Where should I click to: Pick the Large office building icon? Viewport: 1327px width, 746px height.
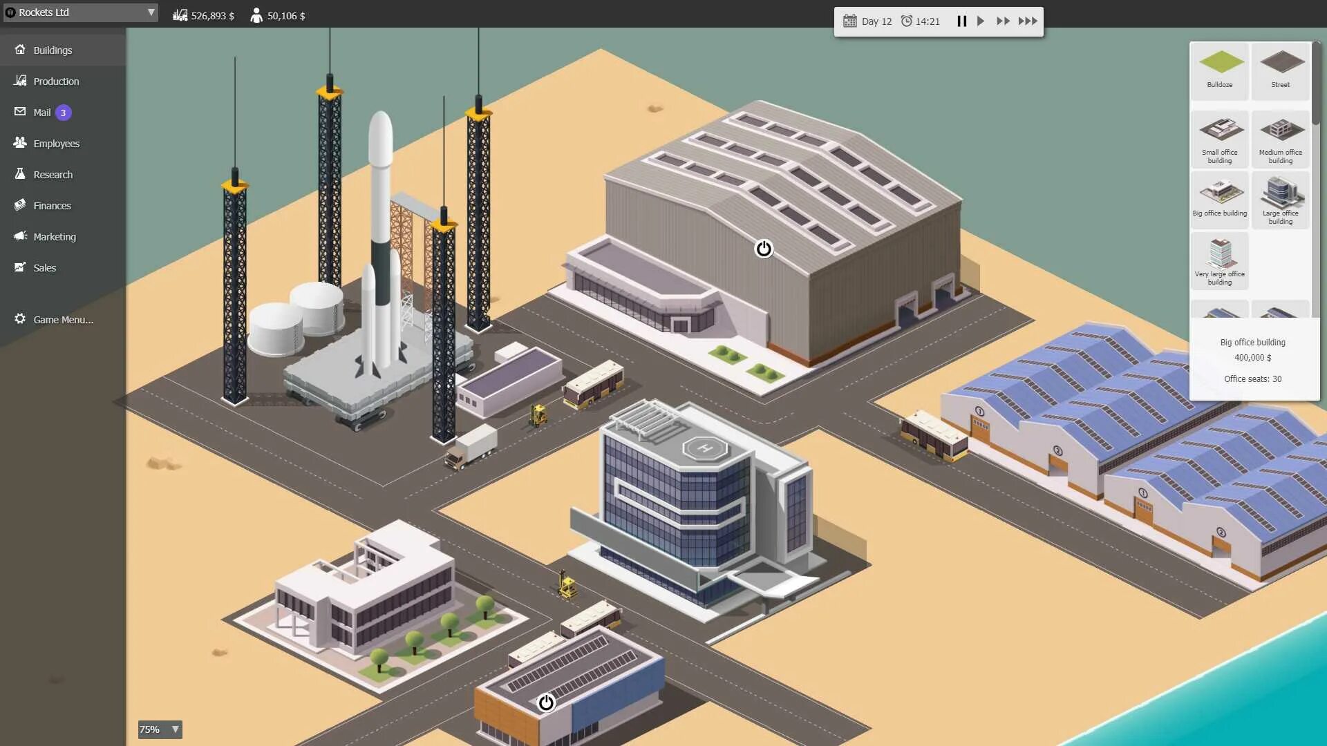point(1280,198)
